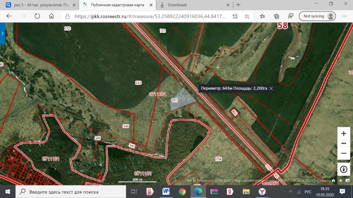Click the compass orientation button

(x=344, y=169)
